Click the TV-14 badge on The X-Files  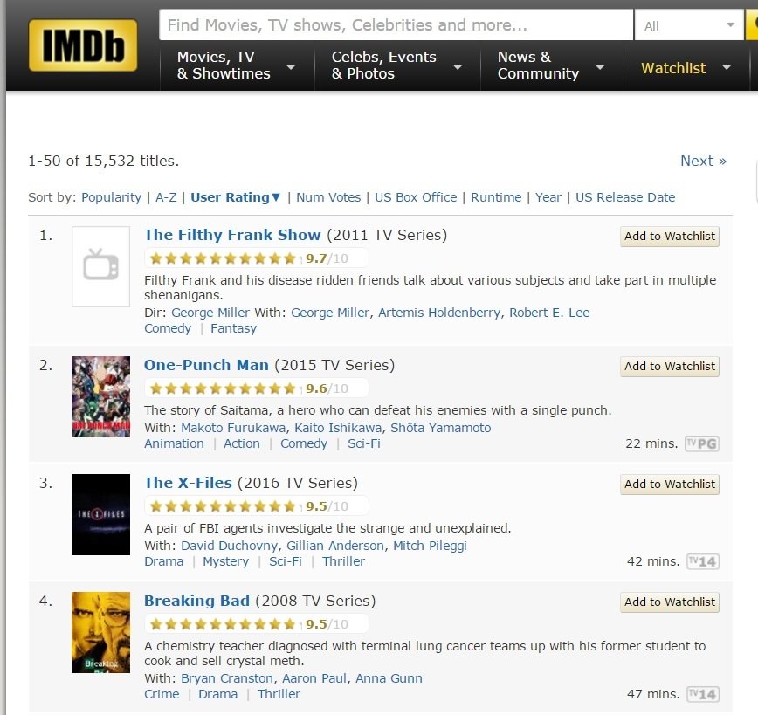point(702,561)
